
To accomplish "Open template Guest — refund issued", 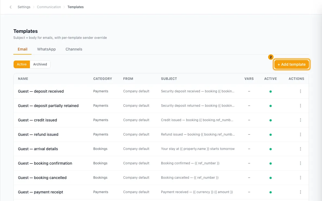I will tap(38, 134).
